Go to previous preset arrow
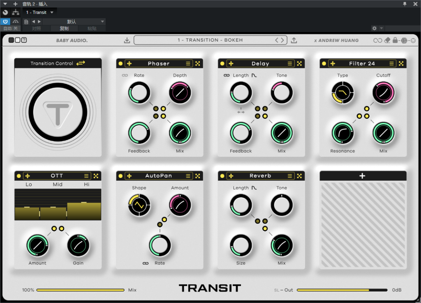 [x=277, y=40]
